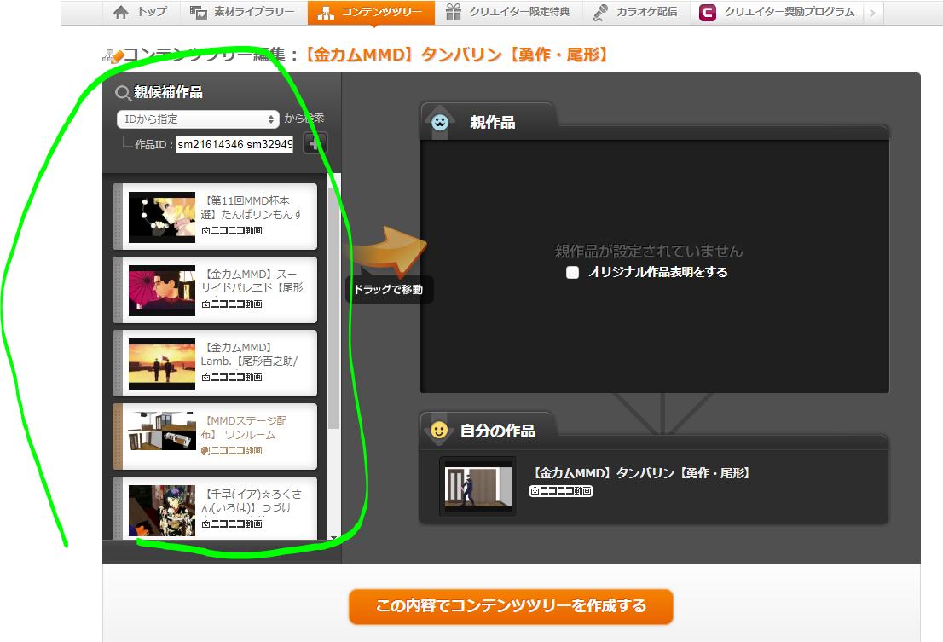This screenshot has width=943, height=642.
Task: Click the ドラッグで移動 arrow
Action: tap(390, 252)
